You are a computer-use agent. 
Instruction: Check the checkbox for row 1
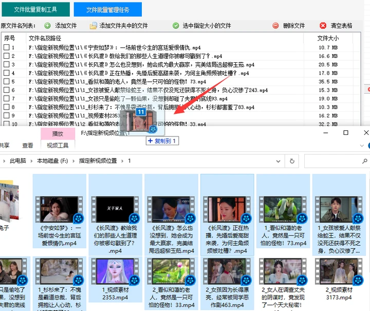pyautogui.click(x=7, y=47)
